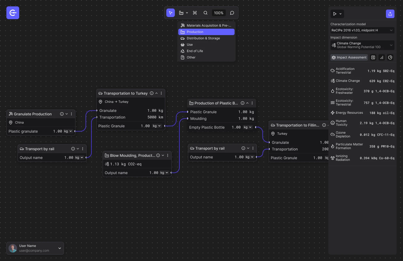The height and width of the screenshot is (261, 403).
Task: Click the Turkey location row
Action: click(299, 134)
